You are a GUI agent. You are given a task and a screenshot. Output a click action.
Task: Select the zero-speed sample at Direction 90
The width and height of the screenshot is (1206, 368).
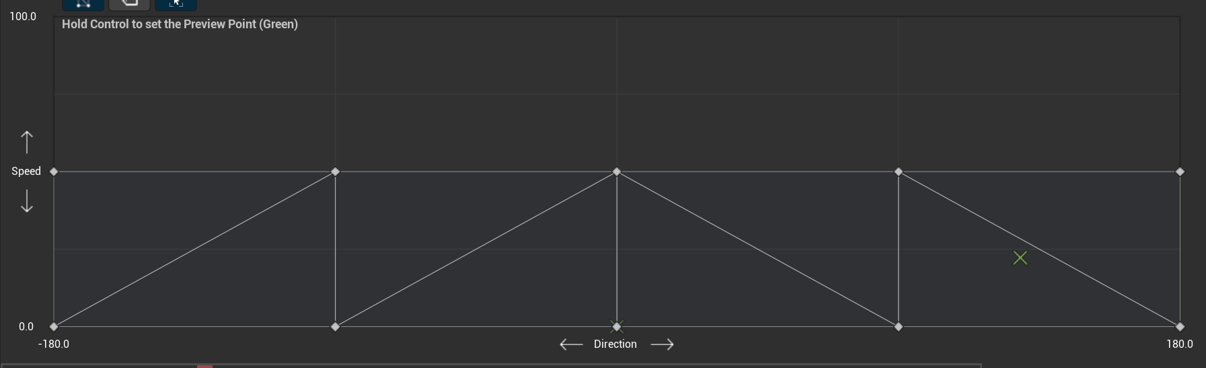899,327
